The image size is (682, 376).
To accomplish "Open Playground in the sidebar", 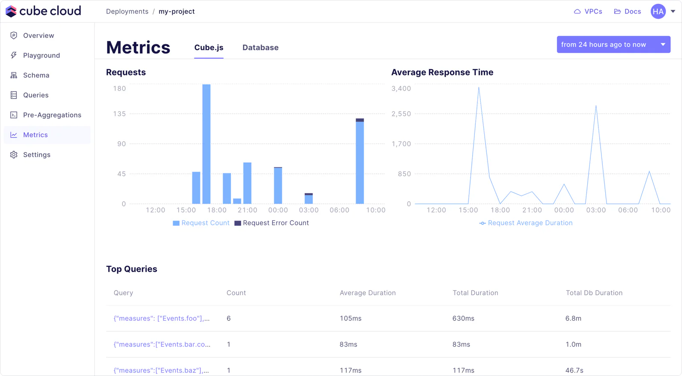I will coord(47,55).
